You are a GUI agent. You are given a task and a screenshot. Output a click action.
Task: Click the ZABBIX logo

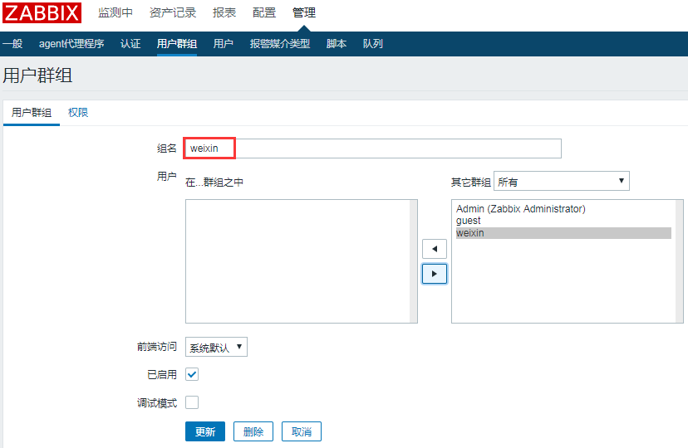pyautogui.click(x=42, y=12)
